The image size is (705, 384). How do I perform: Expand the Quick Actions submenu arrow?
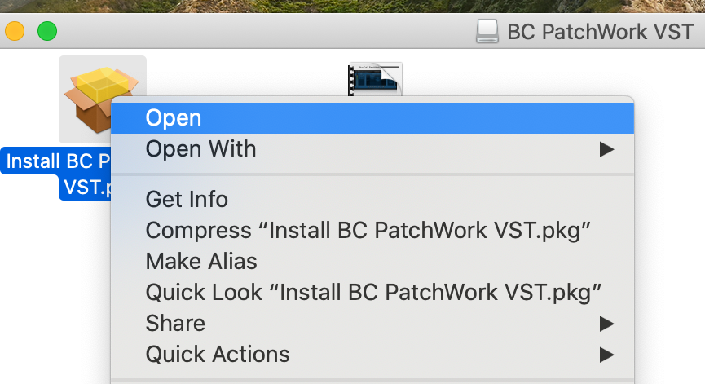[606, 355]
